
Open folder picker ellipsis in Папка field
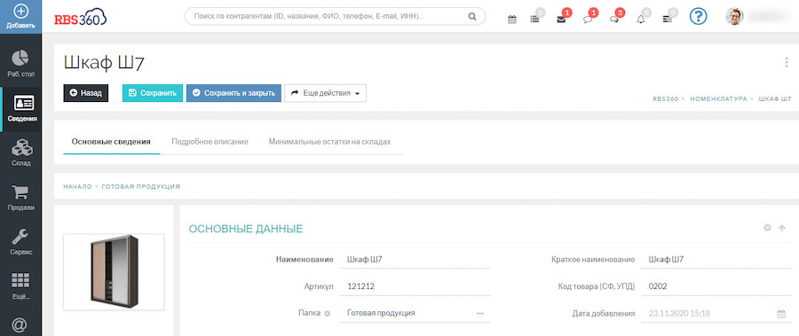point(480,313)
